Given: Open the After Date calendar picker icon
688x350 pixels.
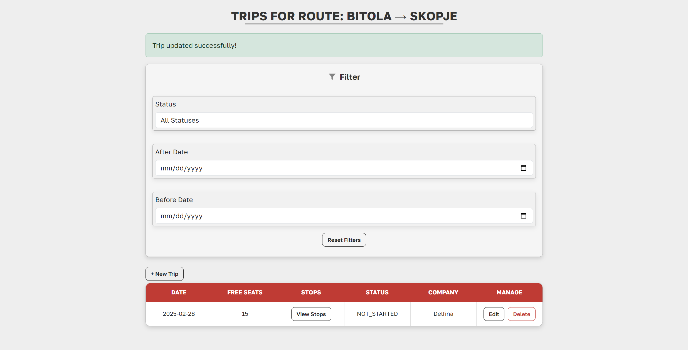Looking at the screenshot, I should [523, 168].
